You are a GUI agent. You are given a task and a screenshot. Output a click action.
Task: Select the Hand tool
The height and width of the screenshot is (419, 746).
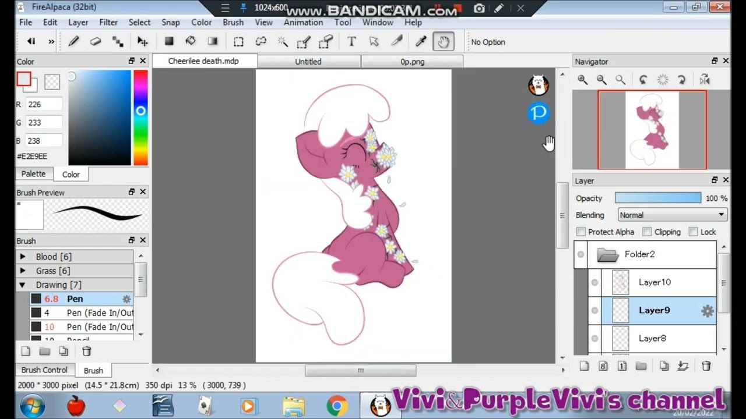click(444, 41)
